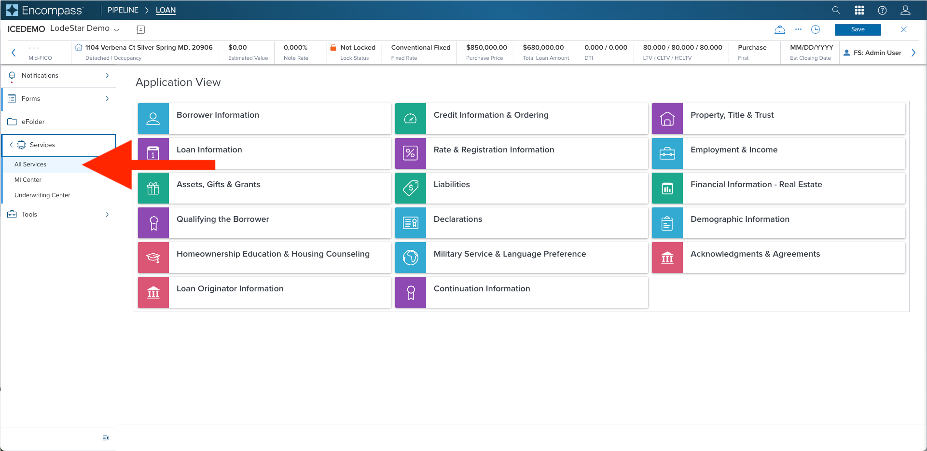Image resolution: width=927 pixels, height=451 pixels.
Task: Click the contact card icon beside LodeStar Demo
Action: [140, 29]
